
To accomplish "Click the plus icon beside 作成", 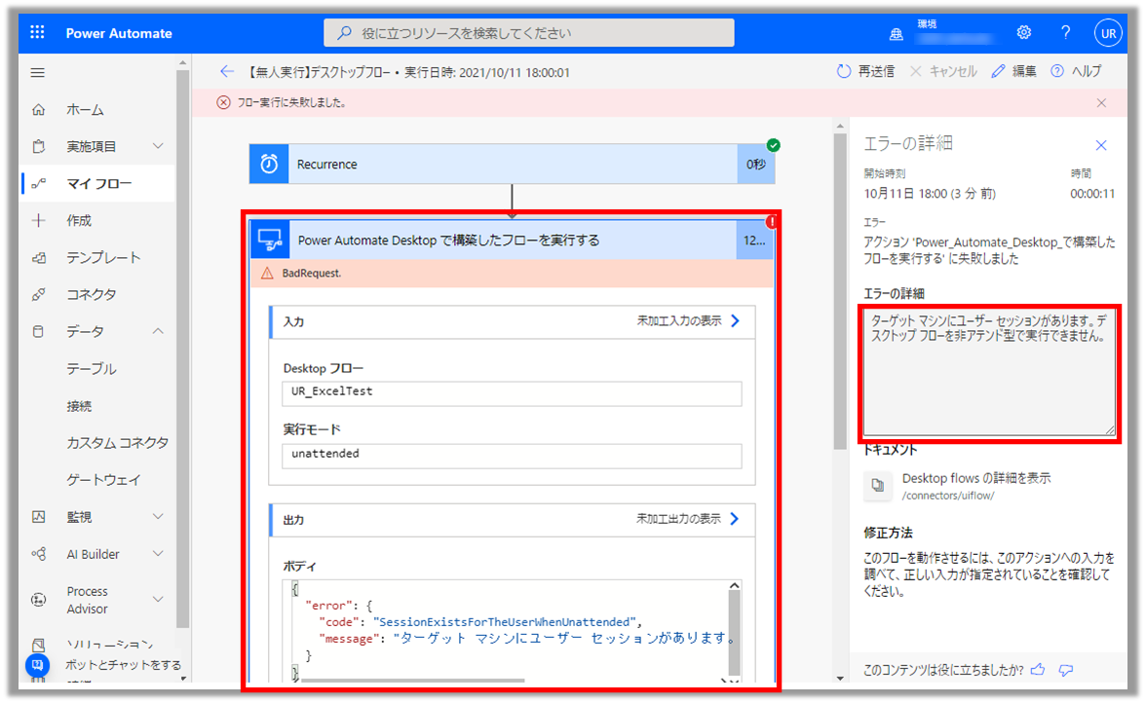I will (x=39, y=220).
